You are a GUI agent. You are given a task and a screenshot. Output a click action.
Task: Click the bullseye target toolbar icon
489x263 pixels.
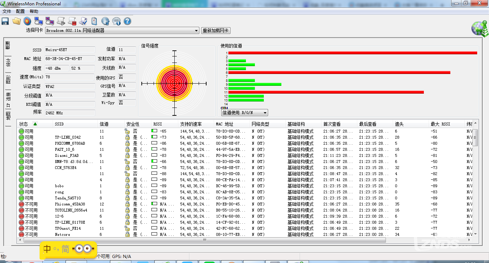pos(28,21)
